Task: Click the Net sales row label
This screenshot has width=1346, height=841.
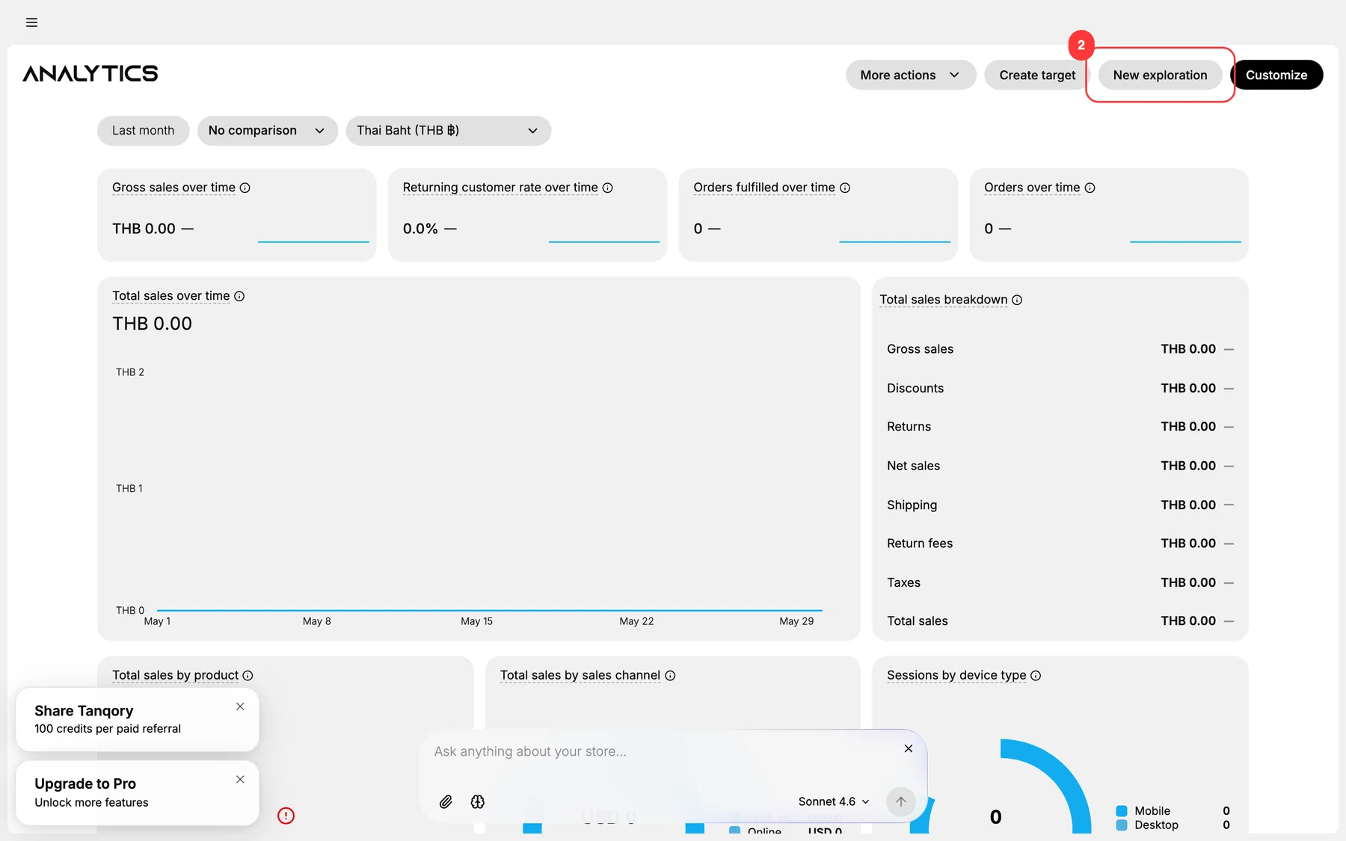Action: [914, 466]
